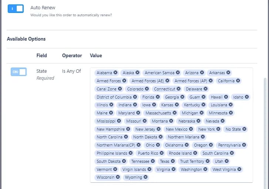Image resolution: width=269 pixels, height=189 pixels.
Task: Remove the Alabama tag
Action: [115, 73]
